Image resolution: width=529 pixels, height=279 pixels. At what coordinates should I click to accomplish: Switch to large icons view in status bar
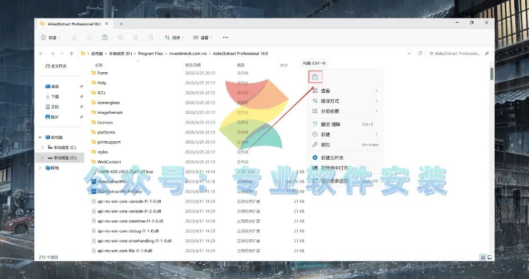(489, 257)
